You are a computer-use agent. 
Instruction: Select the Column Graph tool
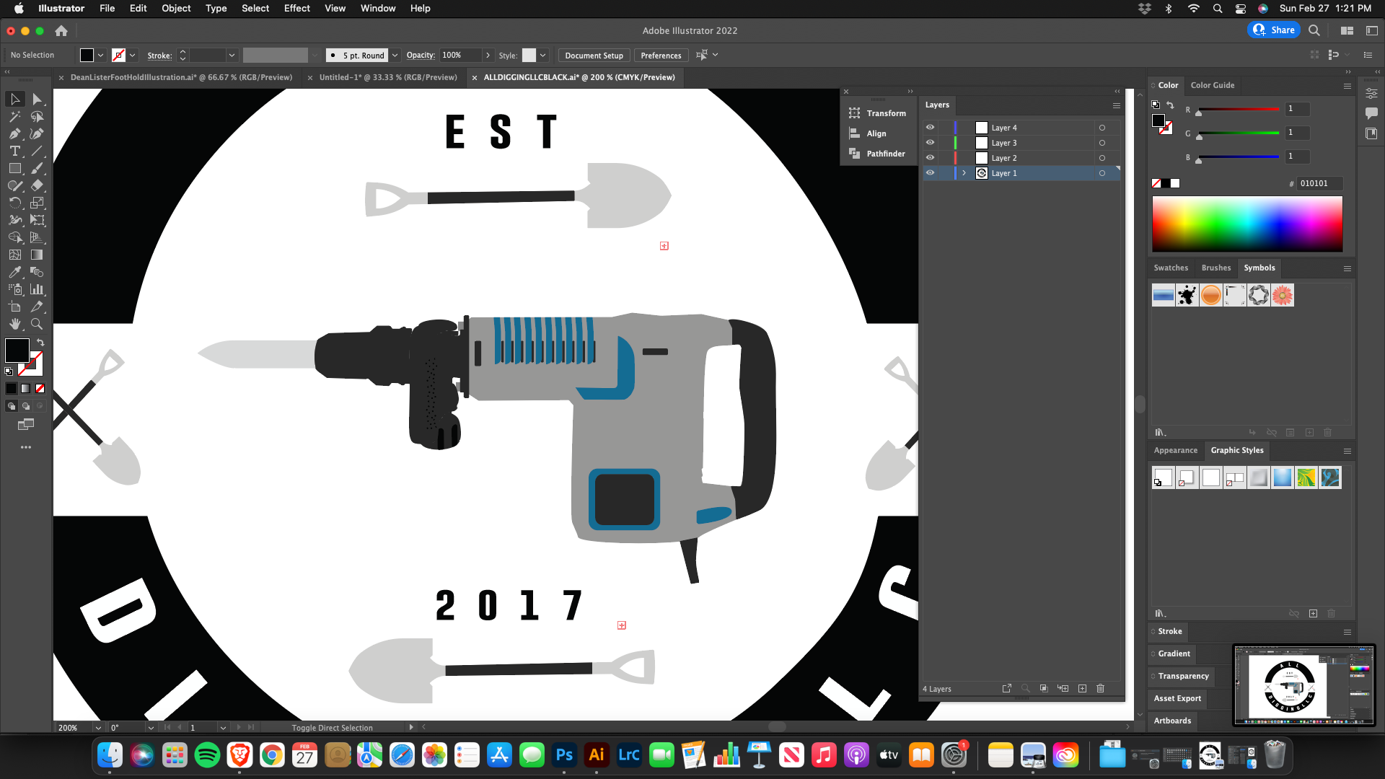38,289
